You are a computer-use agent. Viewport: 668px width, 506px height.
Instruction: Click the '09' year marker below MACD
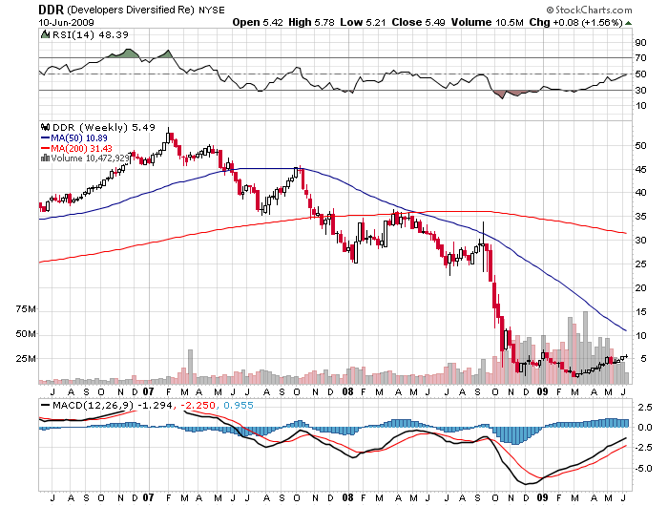pos(542,497)
